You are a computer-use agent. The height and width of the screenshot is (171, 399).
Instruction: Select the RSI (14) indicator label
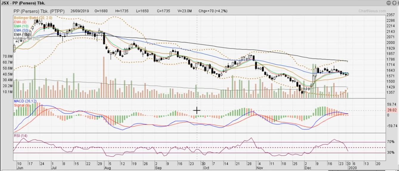[x=21, y=136]
